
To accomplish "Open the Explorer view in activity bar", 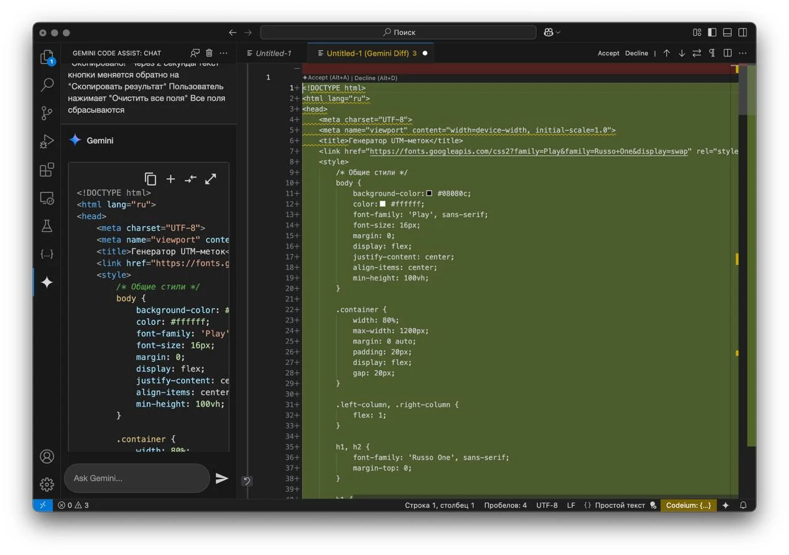I will point(47,57).
